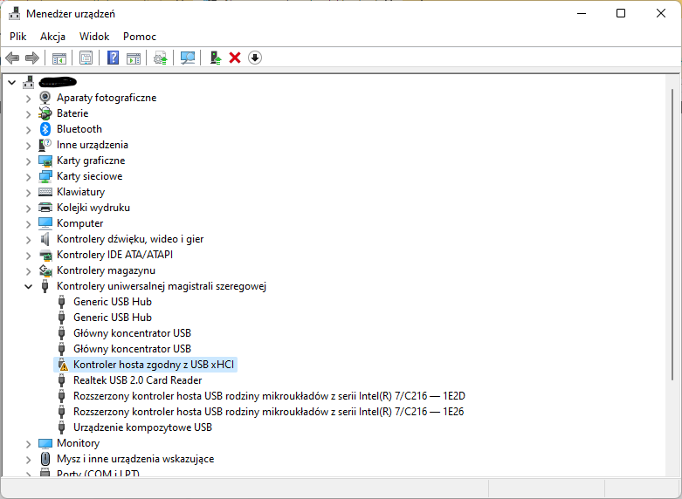682x499 pixels.
Task: Select Kolejki wydruku label
Action: click(x=93, y=208)
